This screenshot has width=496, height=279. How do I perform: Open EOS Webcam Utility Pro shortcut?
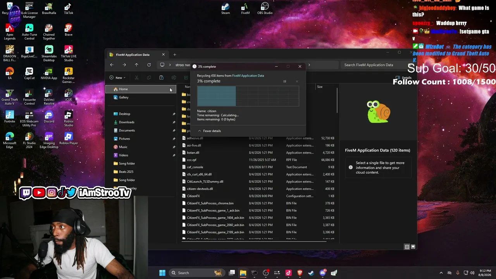(x=29, y=119)
